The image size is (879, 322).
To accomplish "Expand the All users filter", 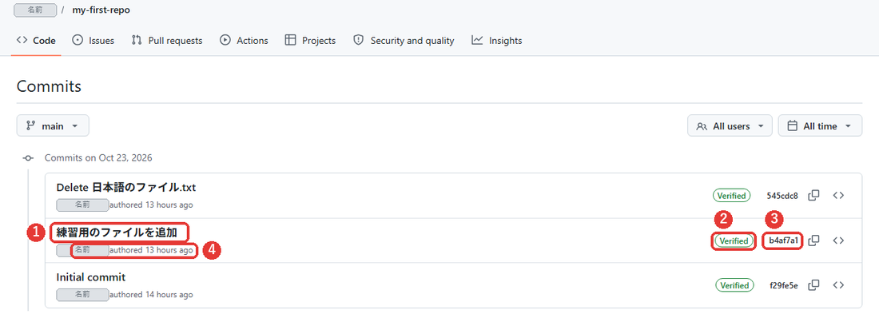I will [x=730, y=125].
